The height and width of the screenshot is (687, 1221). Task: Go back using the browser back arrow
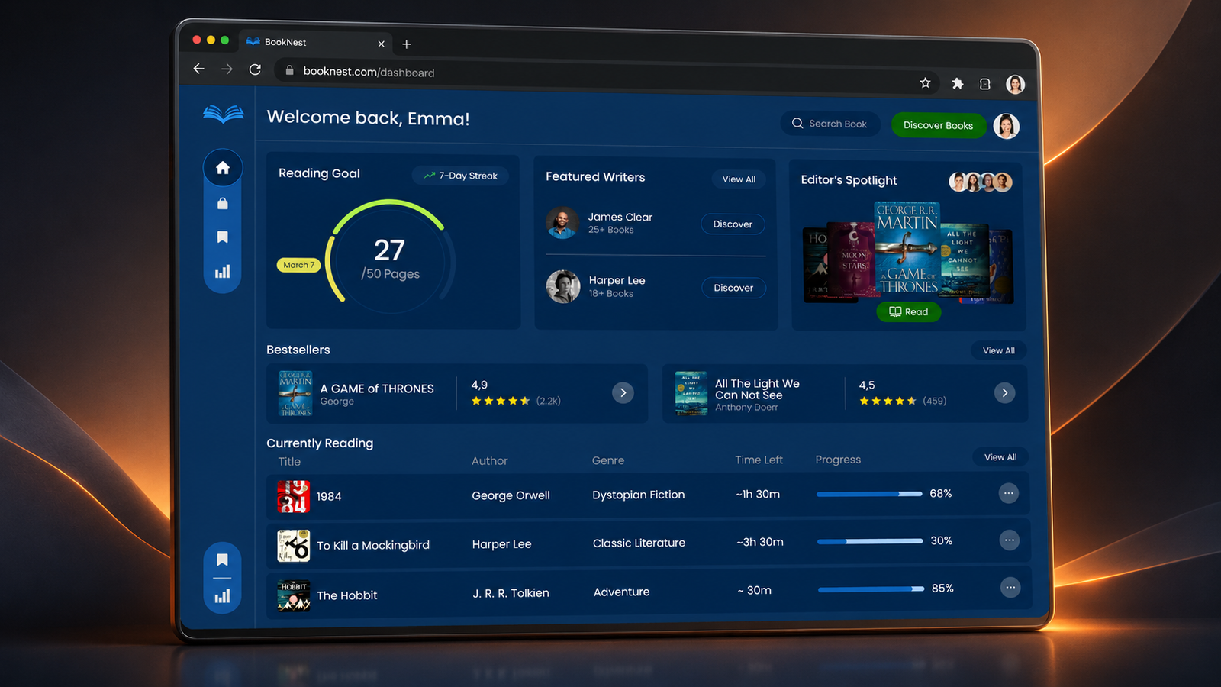(x=199, y=69)
